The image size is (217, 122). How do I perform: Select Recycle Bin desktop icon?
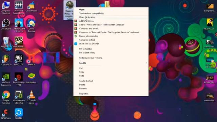6,42
